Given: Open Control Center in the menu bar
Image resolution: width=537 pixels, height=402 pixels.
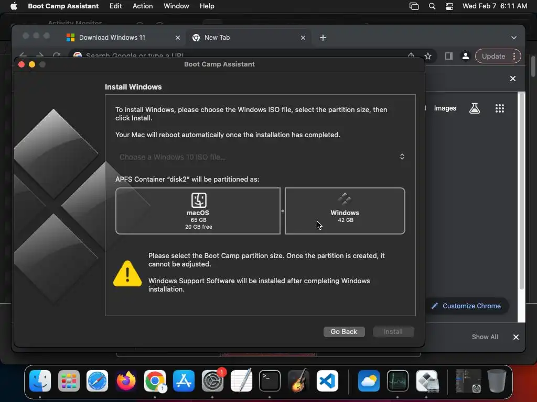Looking at the screenshot, I should (x=449, y=6).
